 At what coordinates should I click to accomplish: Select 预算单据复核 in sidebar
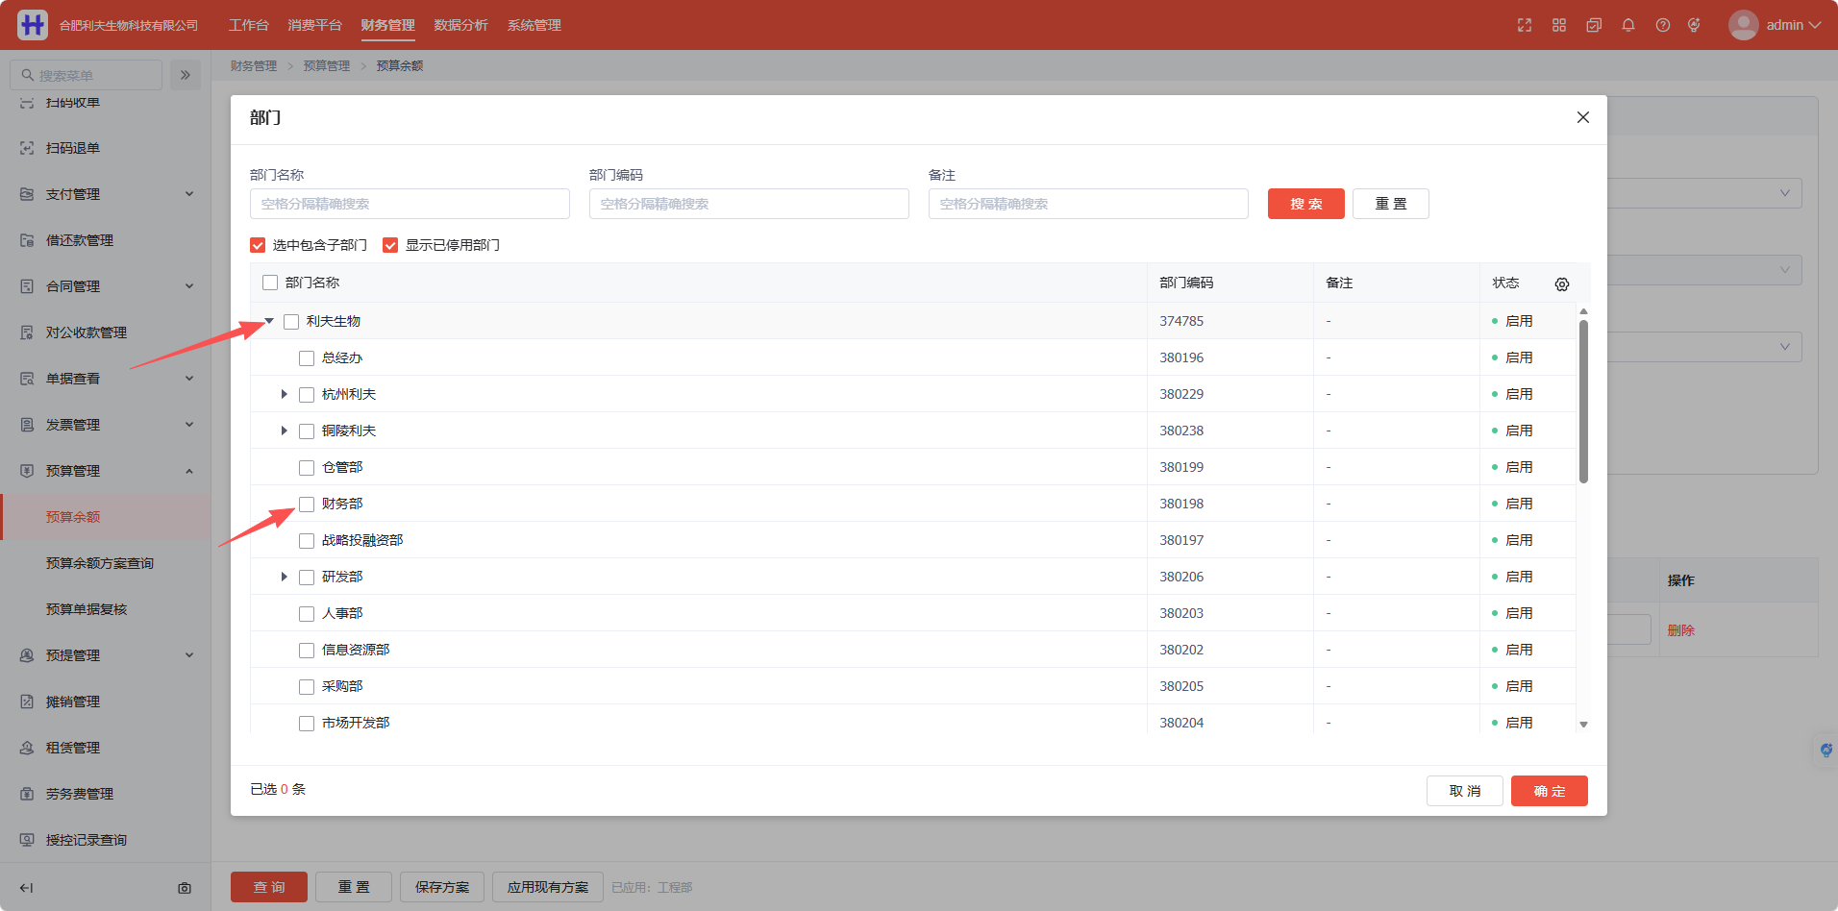87,609
